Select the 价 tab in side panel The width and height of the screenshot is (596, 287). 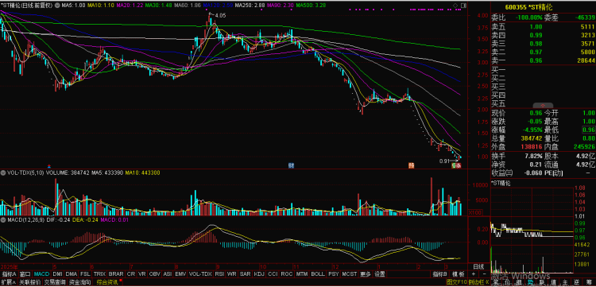(x=507, y=282)
